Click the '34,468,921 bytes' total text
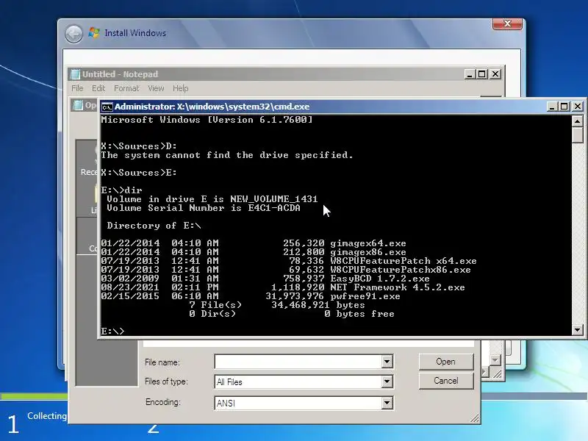 click(318, 305)
